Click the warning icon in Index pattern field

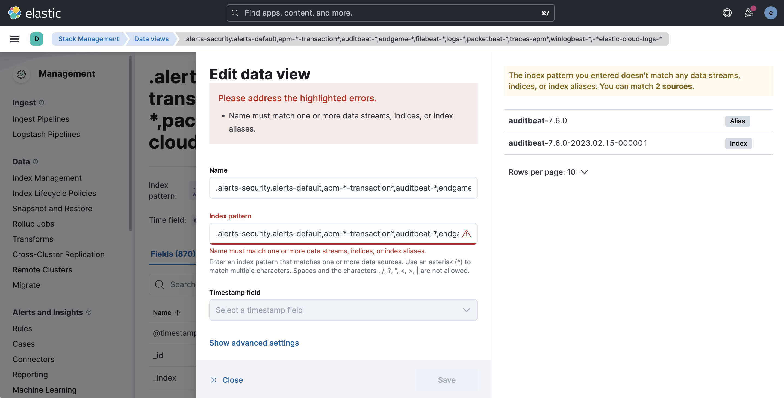[x=467, y=234]
